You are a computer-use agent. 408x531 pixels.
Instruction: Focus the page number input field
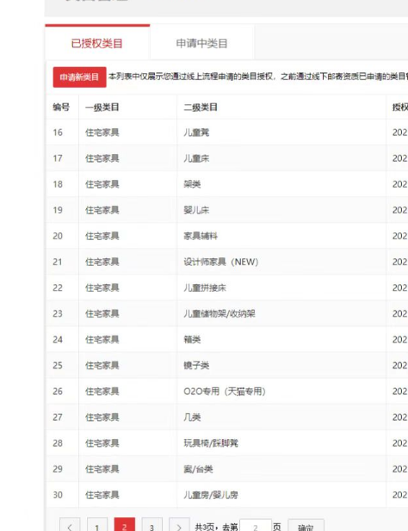[256, 527]
